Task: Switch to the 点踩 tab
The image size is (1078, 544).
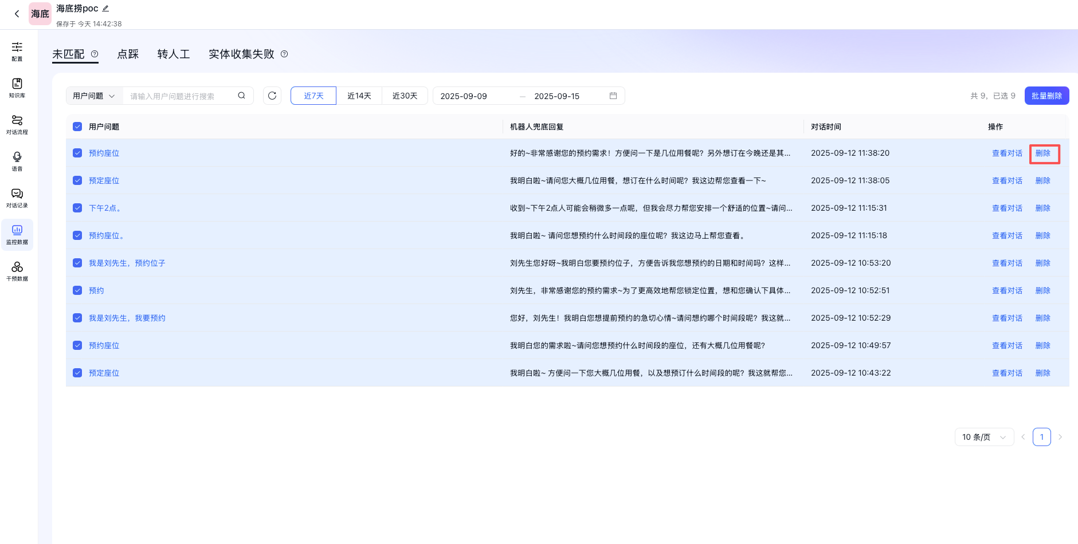Action: point(128,53)
